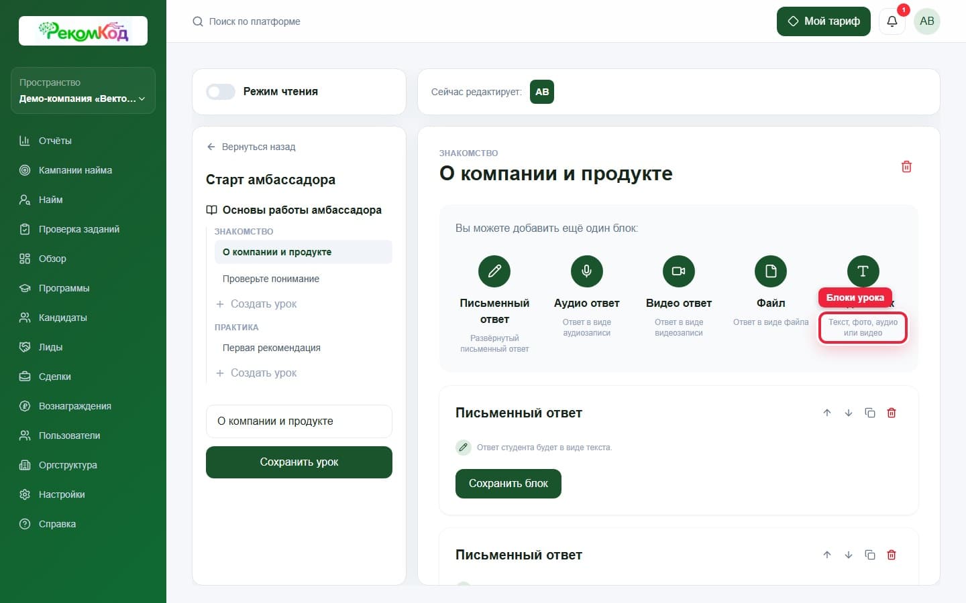Move second Письменный ответ block down
The image size is (966, 603).
(849, 555)
